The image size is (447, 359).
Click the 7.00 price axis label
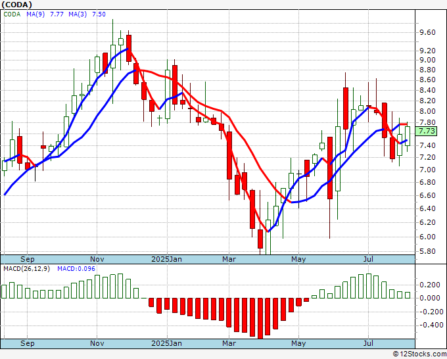point(427,170)
